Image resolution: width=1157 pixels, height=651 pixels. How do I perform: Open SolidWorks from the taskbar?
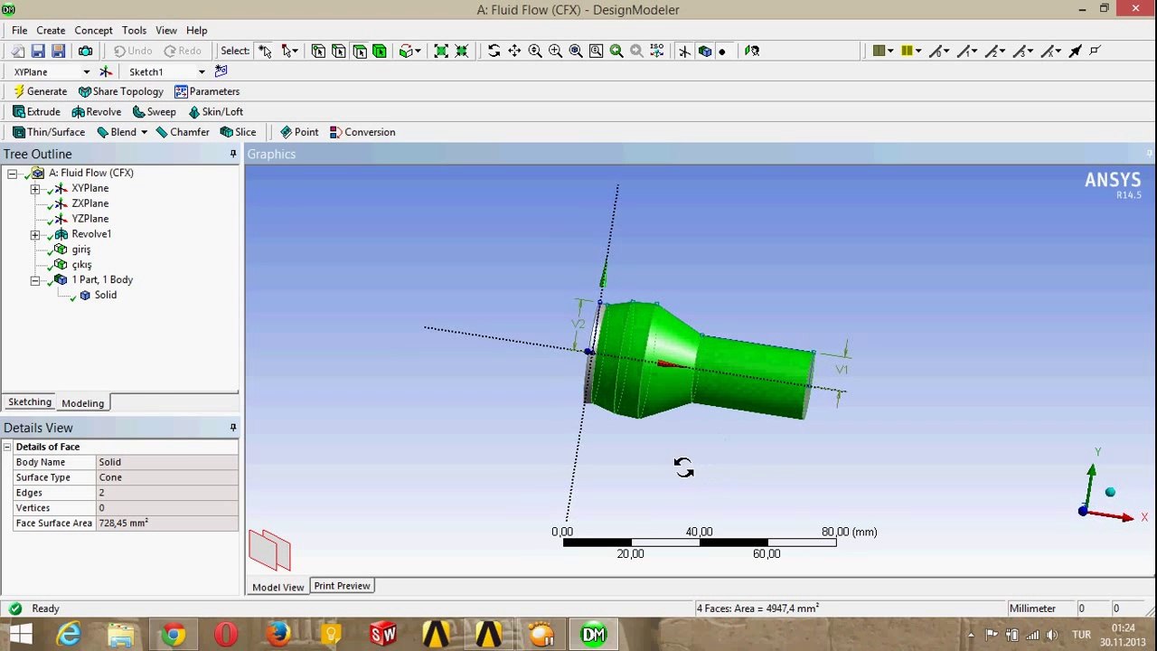click(x=383, y=634)
